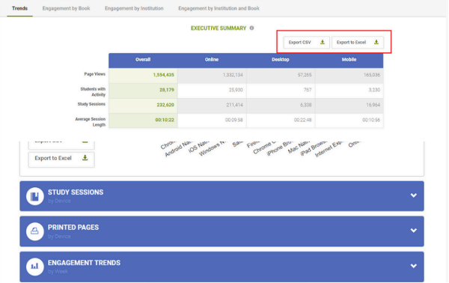449x283 pixels.
Task: Open Engagement by Institution and Book tab
Action: [x=219, y=8]
